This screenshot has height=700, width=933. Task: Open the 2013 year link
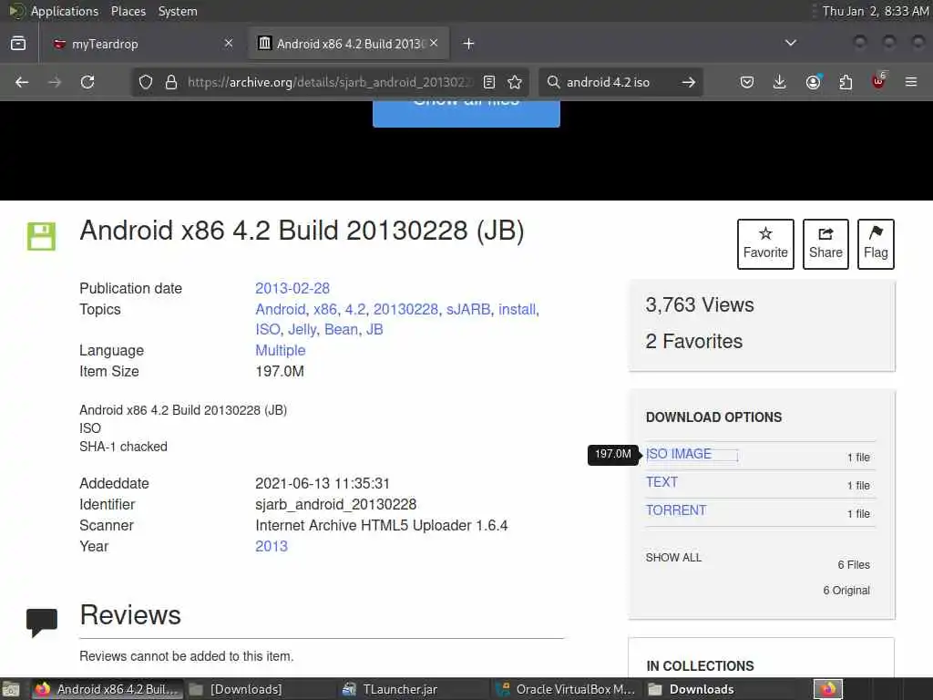pos(272,547)
